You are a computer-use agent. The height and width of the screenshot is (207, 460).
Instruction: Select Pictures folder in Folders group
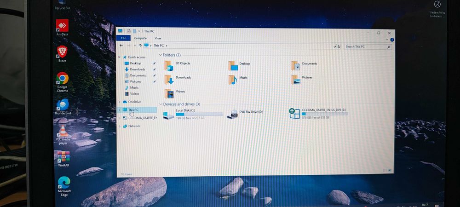tap(302, 80)
